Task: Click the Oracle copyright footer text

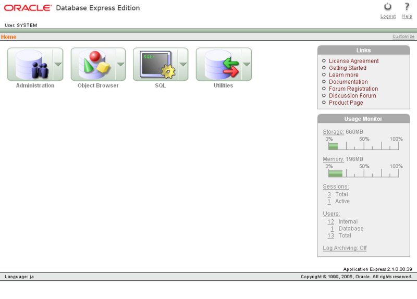Action: [357, 277]
